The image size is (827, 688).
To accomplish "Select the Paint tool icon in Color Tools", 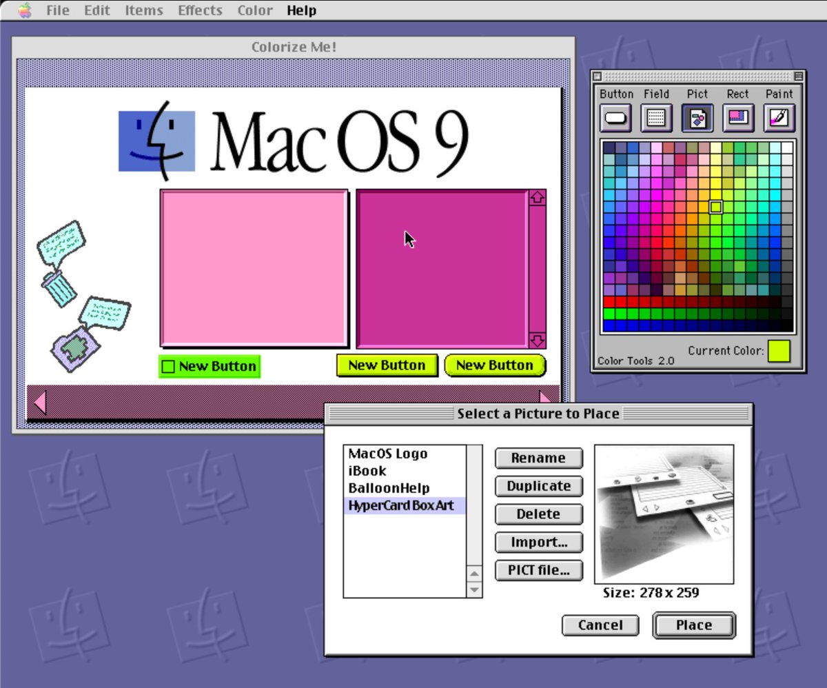I will point(779,118).
